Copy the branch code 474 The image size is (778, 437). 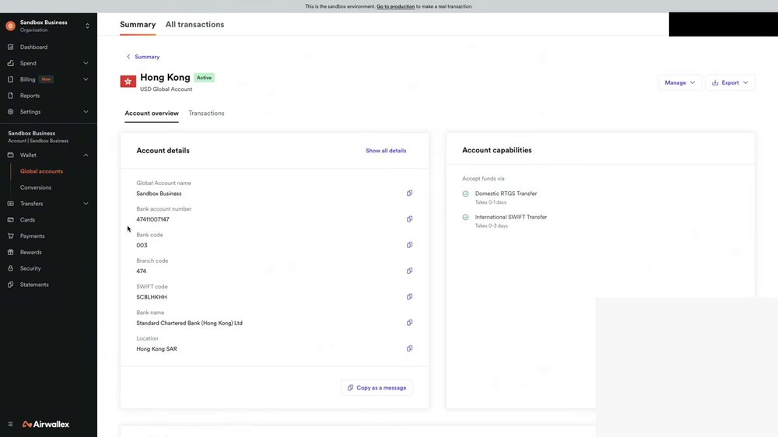coord(409,271)
